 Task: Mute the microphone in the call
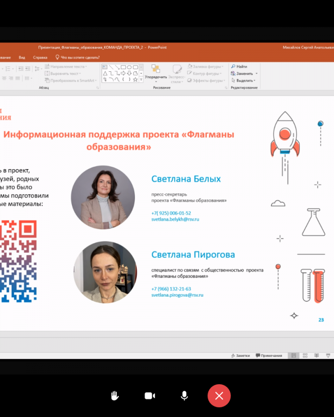point(184,396)
